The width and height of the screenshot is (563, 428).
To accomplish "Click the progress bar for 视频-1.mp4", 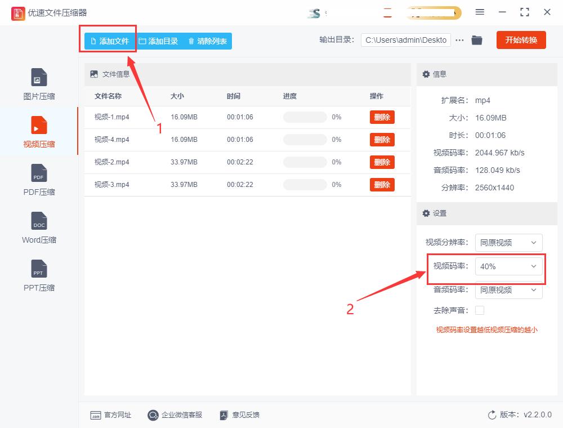I will click(304, 117).
